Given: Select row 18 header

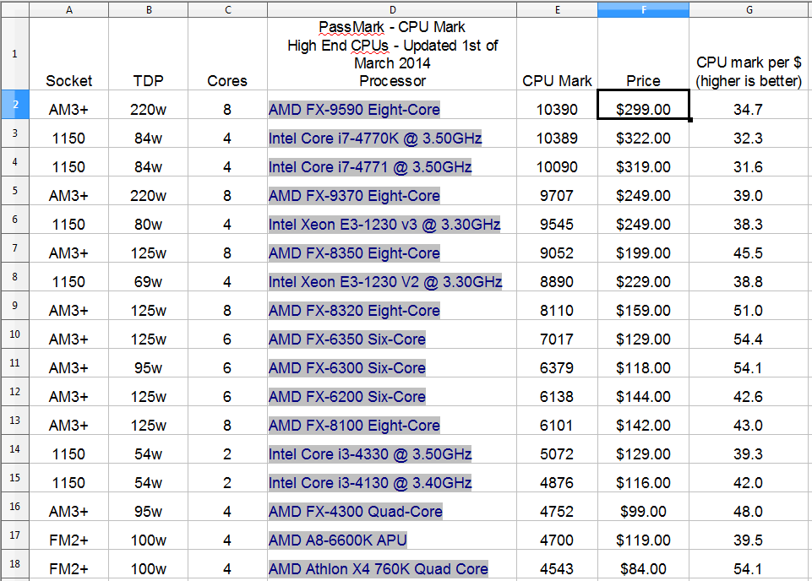Looking at the screenshot, I should (14, 564).
